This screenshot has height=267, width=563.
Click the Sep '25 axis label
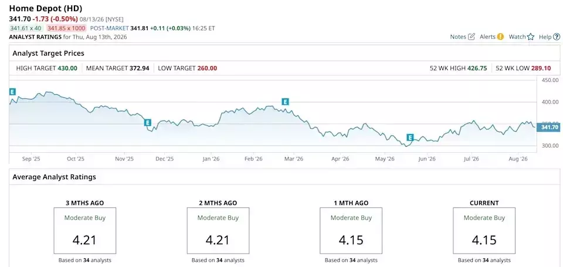click(32, 159)
